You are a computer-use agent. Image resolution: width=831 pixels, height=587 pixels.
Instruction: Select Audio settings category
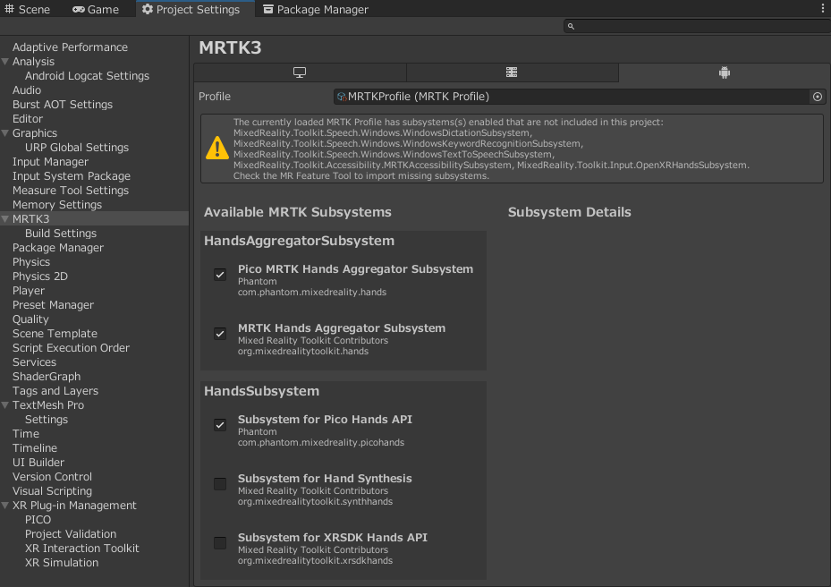coord(27,90)
